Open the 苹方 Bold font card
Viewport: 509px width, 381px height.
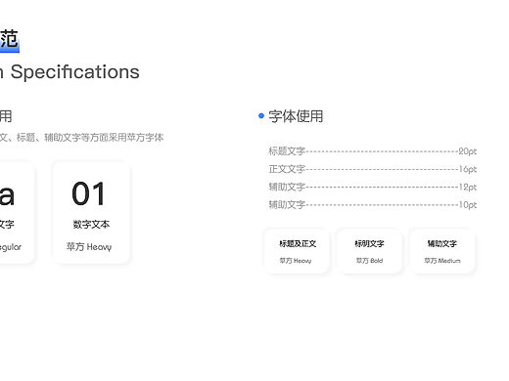pos(369,251)
